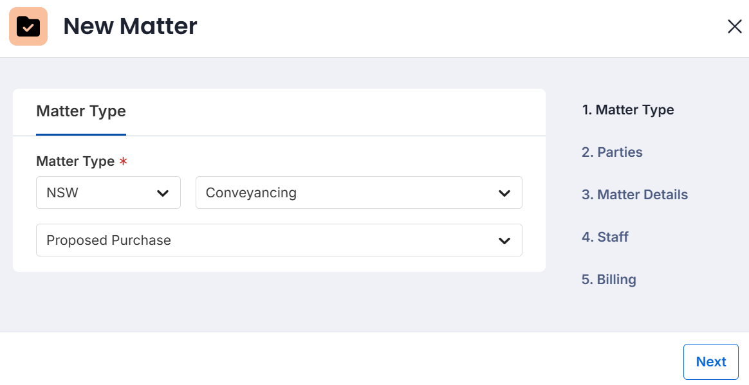
Task: Expand the Proposed Purchase dropdown arrow
Action: point(504,240)
